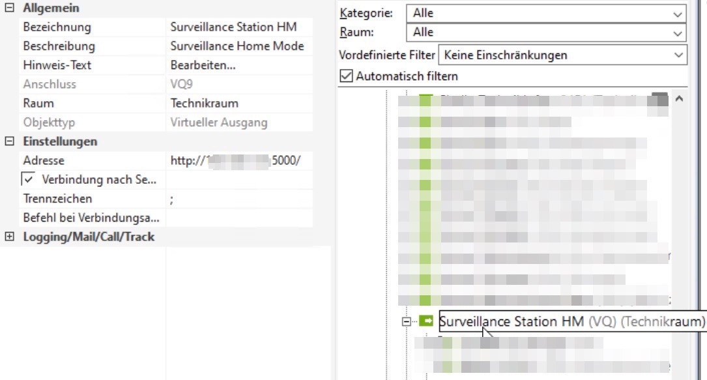Edit the Bezeichnung value field
Image resolution: width=707 pixels, height=380 pixels.
tap(238, 27)
